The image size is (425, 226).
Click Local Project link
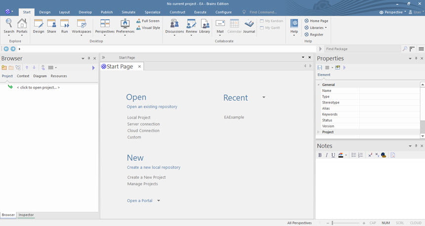tap(139, 118)
